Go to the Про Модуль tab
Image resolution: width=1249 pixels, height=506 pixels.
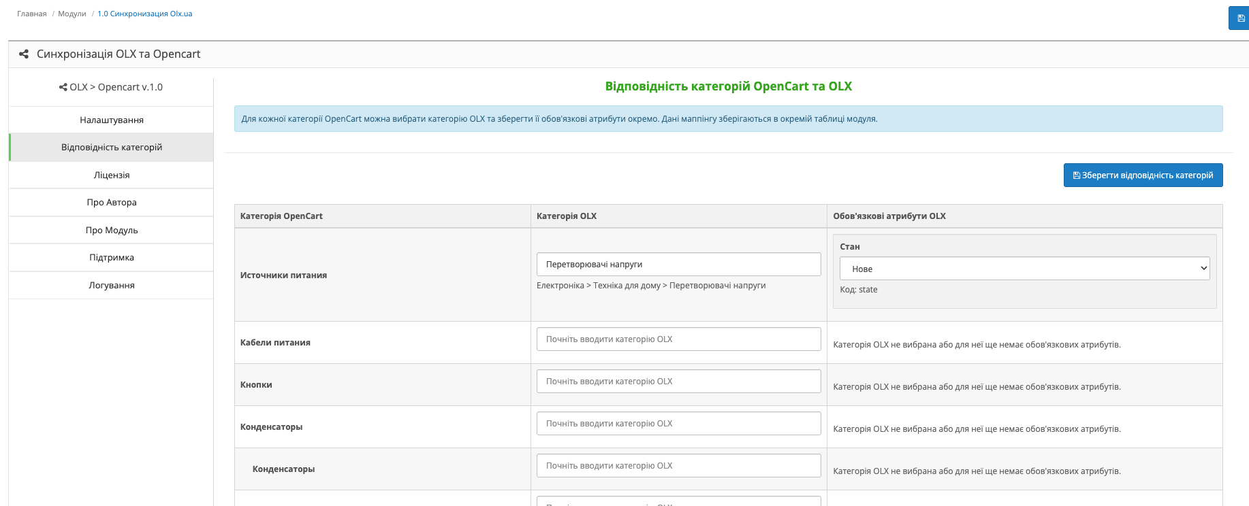pyautogui.click(x=111, y=231)
